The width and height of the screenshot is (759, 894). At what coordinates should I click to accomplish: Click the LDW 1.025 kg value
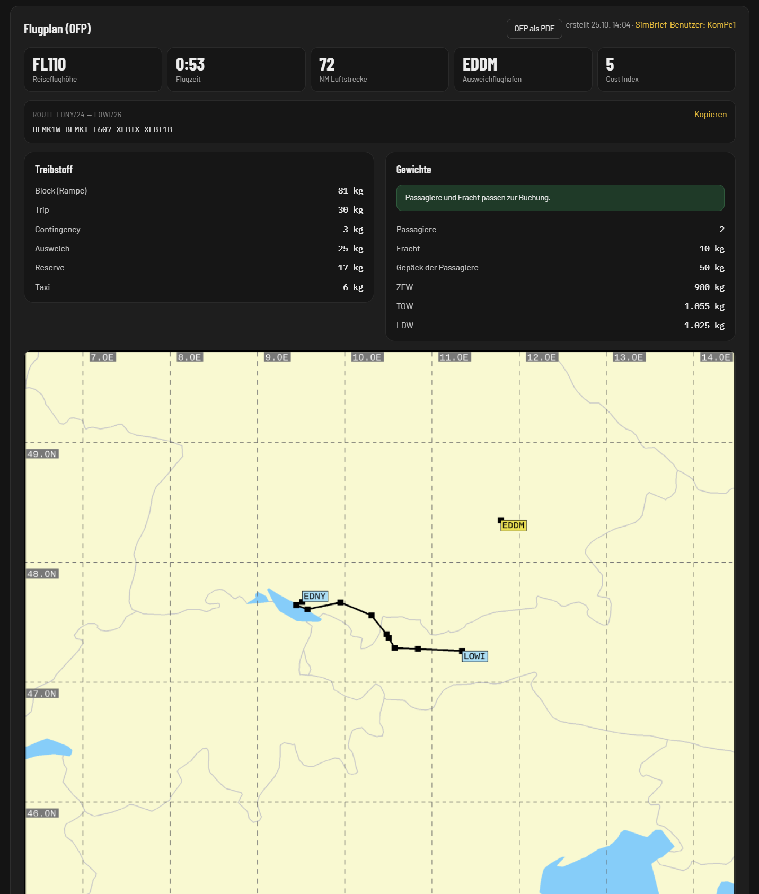point(704,326)
